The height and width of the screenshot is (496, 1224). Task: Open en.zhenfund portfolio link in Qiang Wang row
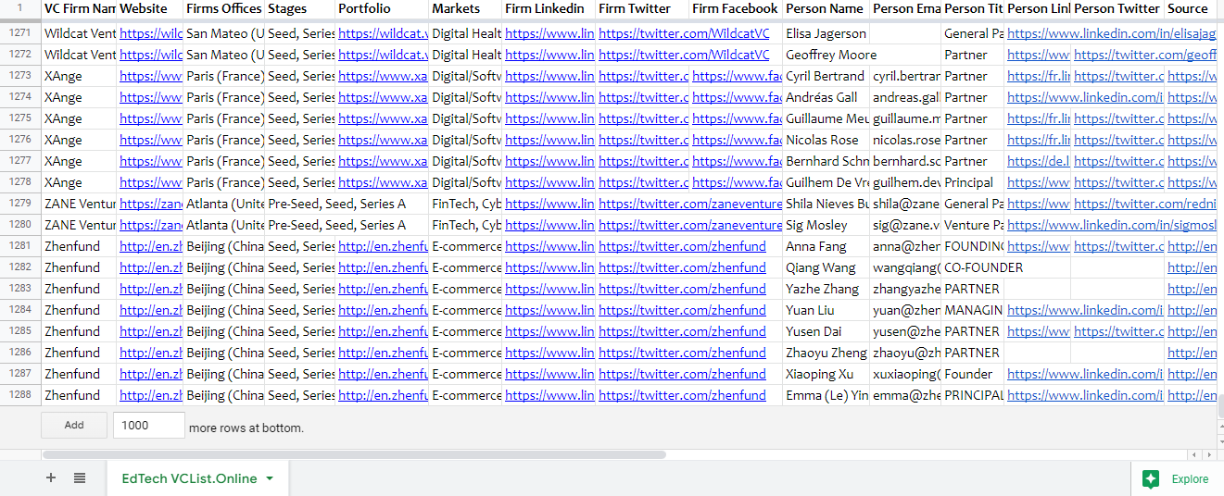pyautogui.click(x=383, y=267)
